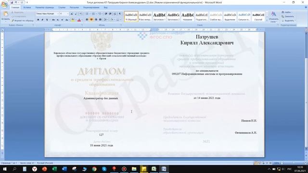The width and height of the screenshot is (308, 173).
Task: Shrink font size with small A icon
Action: (x=76, y=14)
